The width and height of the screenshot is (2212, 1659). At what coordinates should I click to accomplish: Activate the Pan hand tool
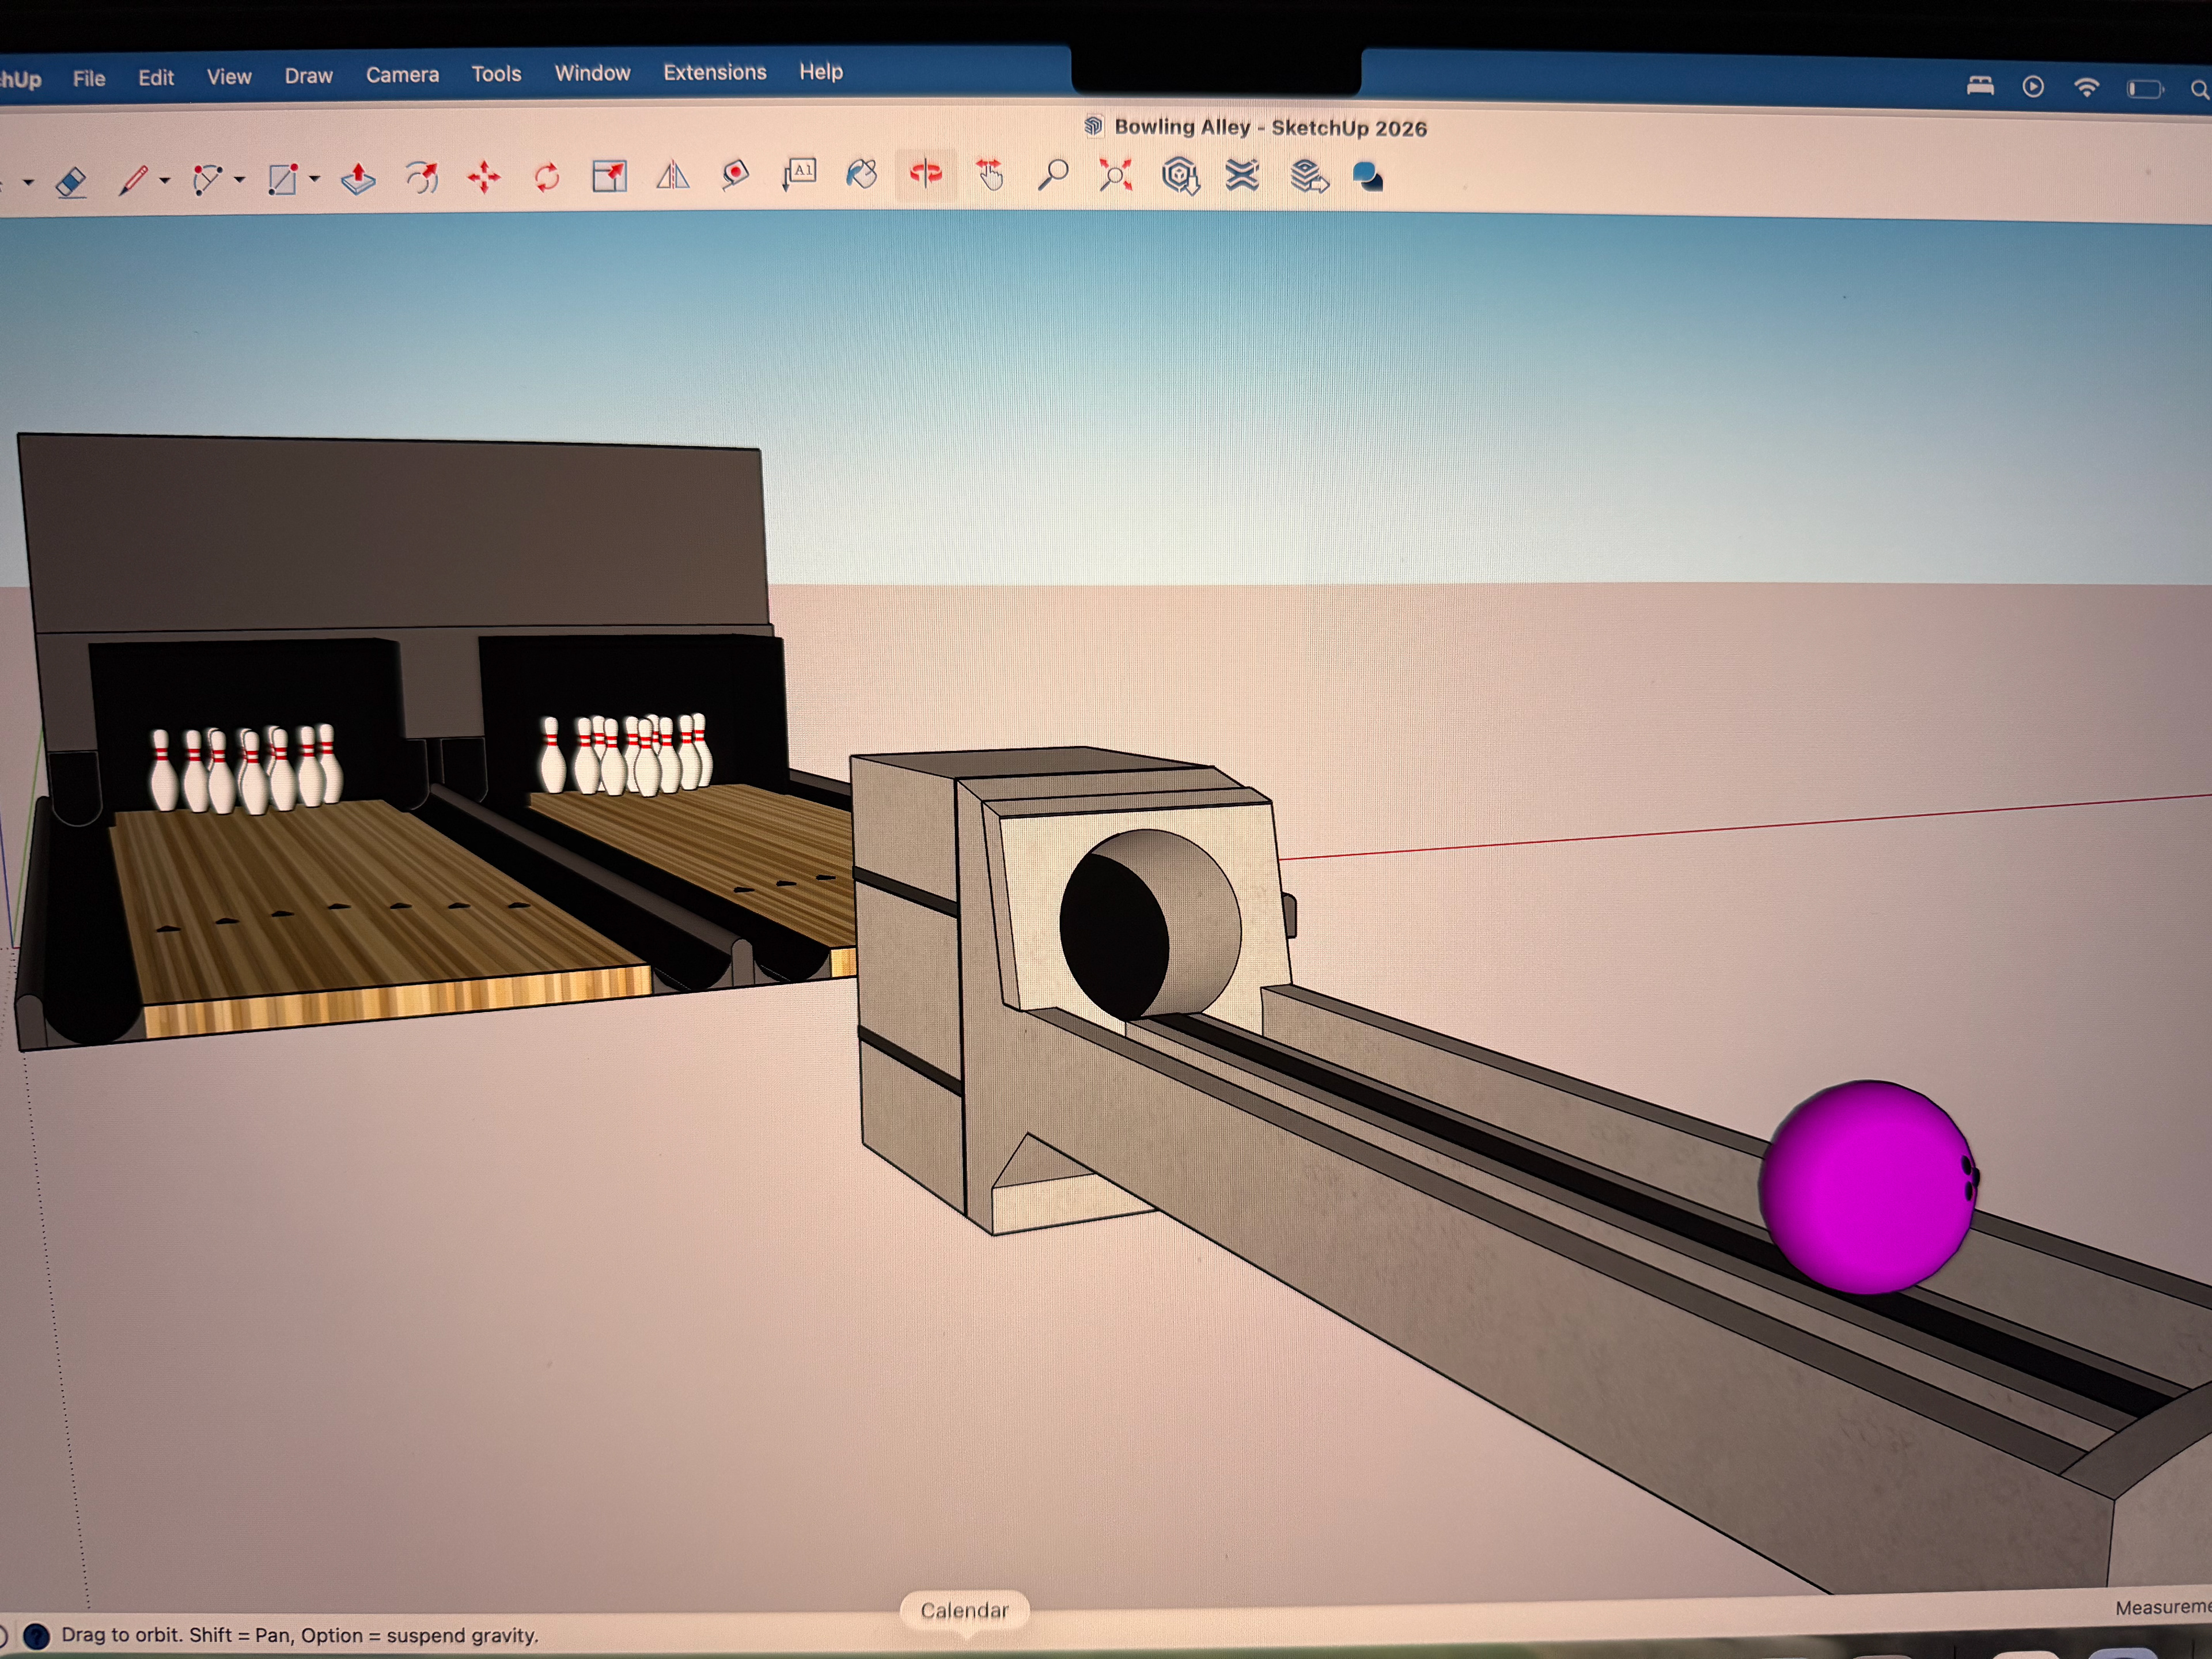tap(990, 175)
